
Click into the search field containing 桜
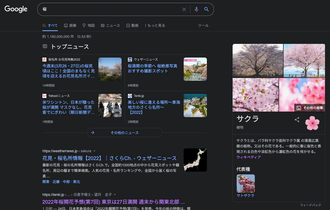click(x=111, y=9)
